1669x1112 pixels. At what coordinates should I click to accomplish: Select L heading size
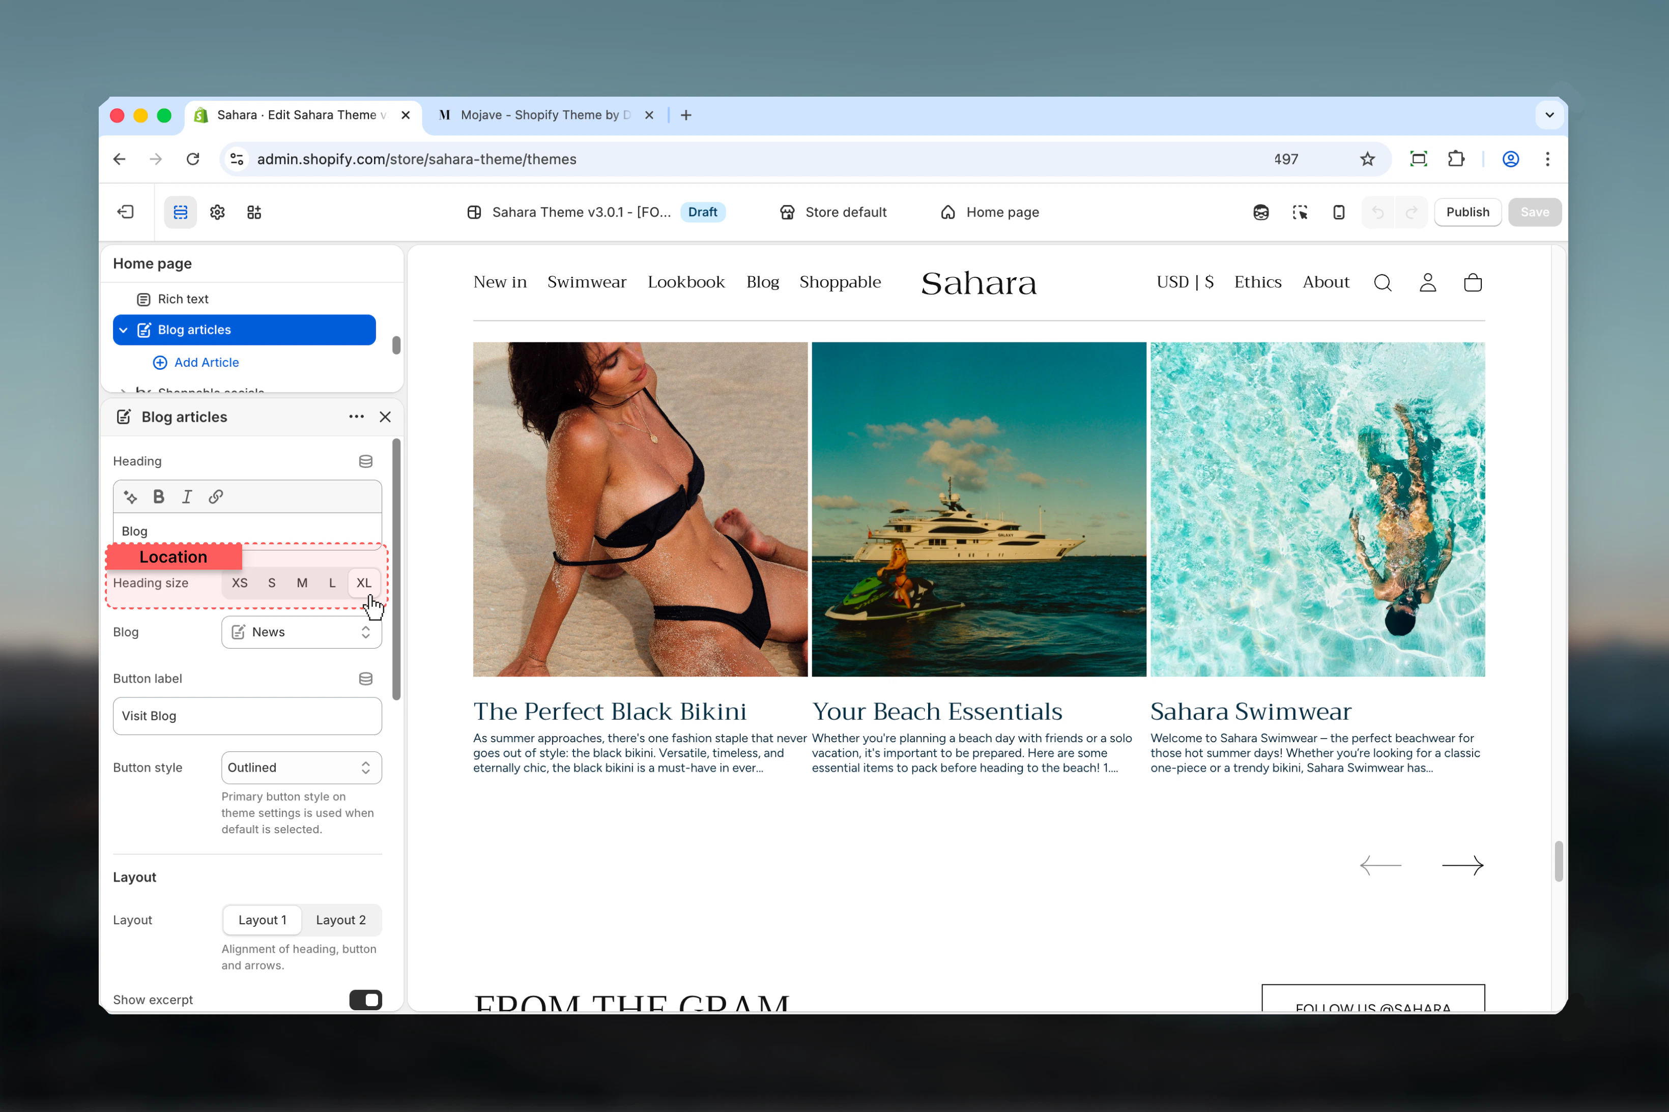pos(332,583)
